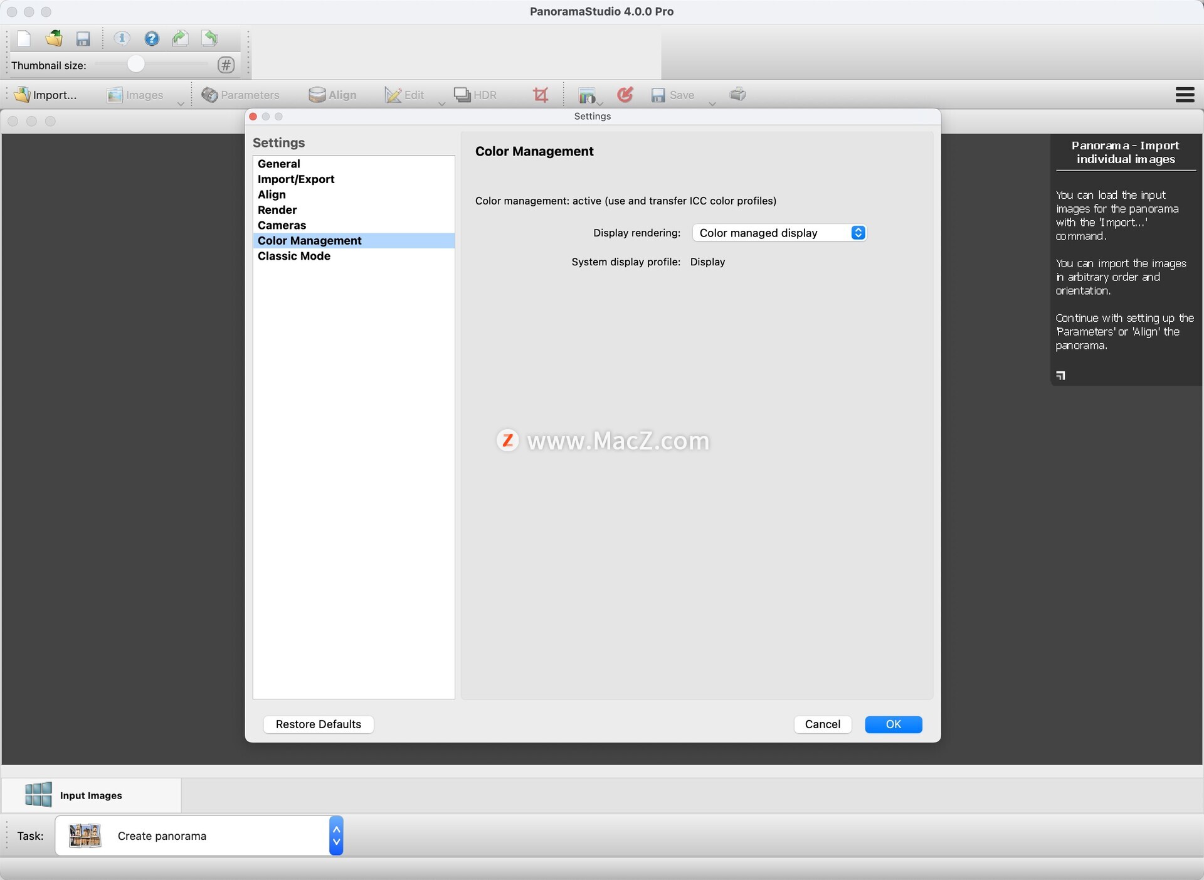Select Align in Settings list

point(354,194)
